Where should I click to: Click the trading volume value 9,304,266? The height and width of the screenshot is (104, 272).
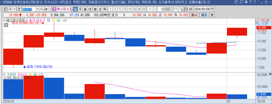coord(58,15)
